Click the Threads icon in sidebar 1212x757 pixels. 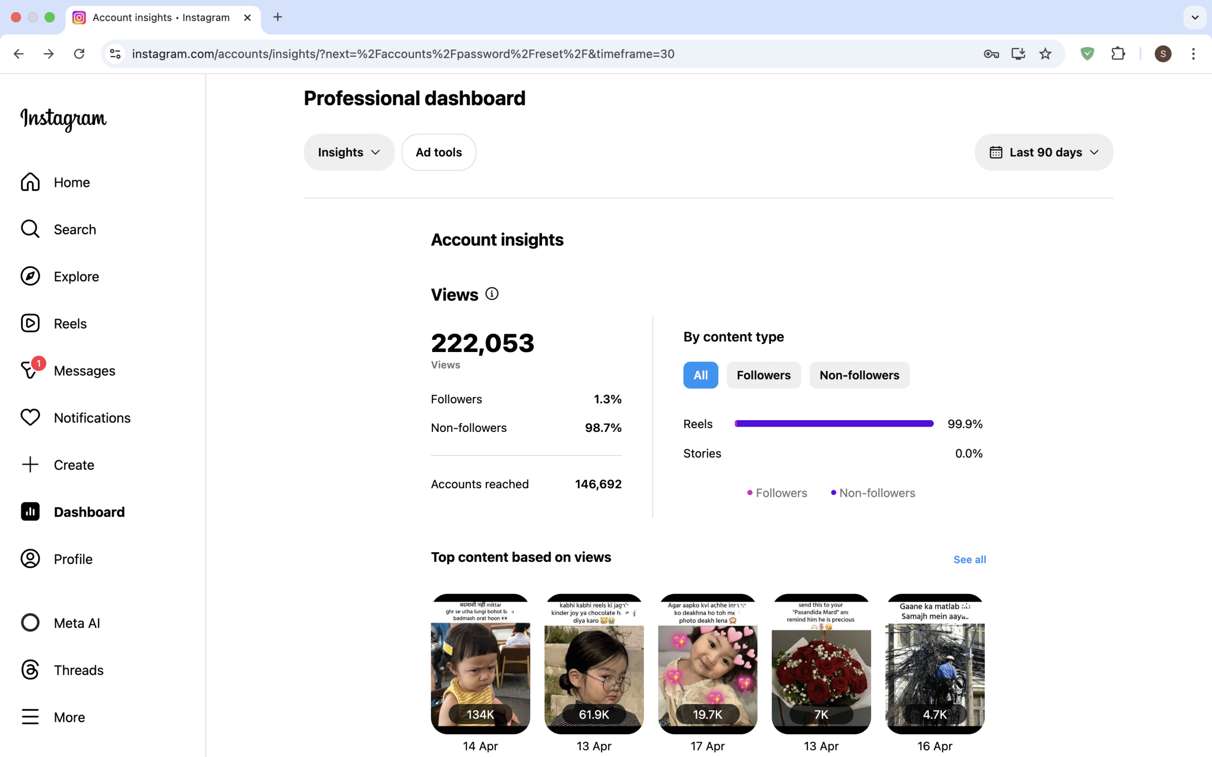tap(30, 670)
